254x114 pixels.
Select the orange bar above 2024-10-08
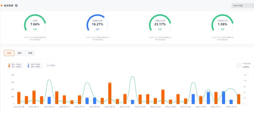pyautogui.click(x=186, y=101)
